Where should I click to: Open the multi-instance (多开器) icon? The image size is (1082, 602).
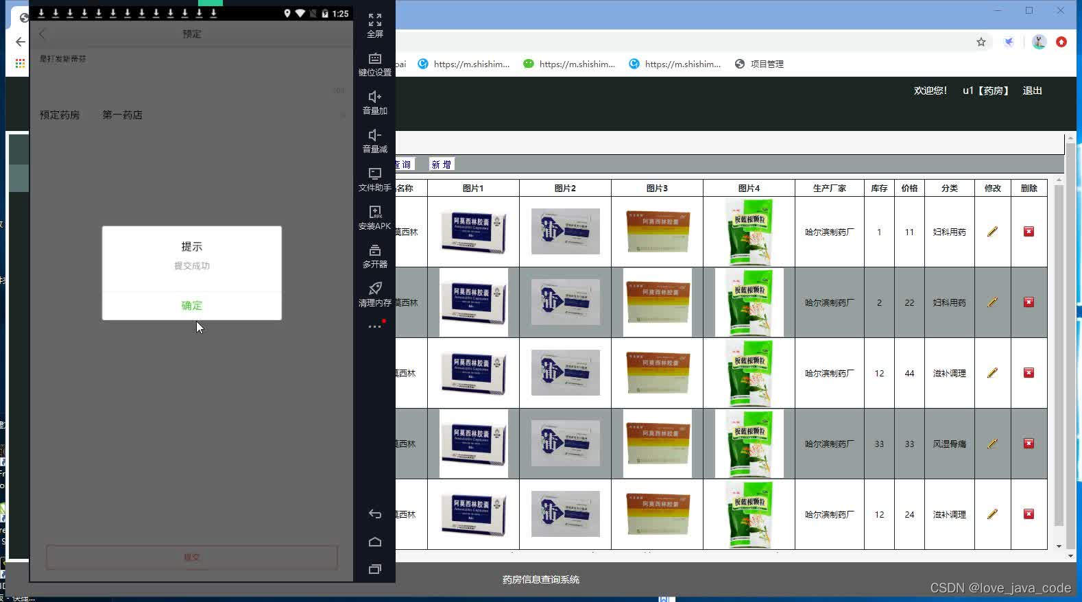(374, 251)
